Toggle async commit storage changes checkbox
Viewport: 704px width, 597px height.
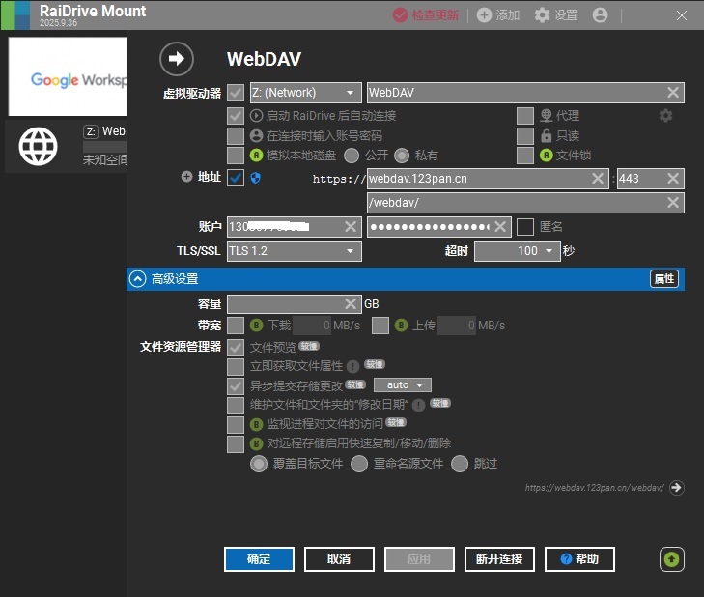click(236, 385)
